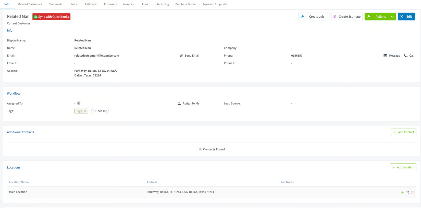Switch to the Proposals tab

[x=110, y=4]
